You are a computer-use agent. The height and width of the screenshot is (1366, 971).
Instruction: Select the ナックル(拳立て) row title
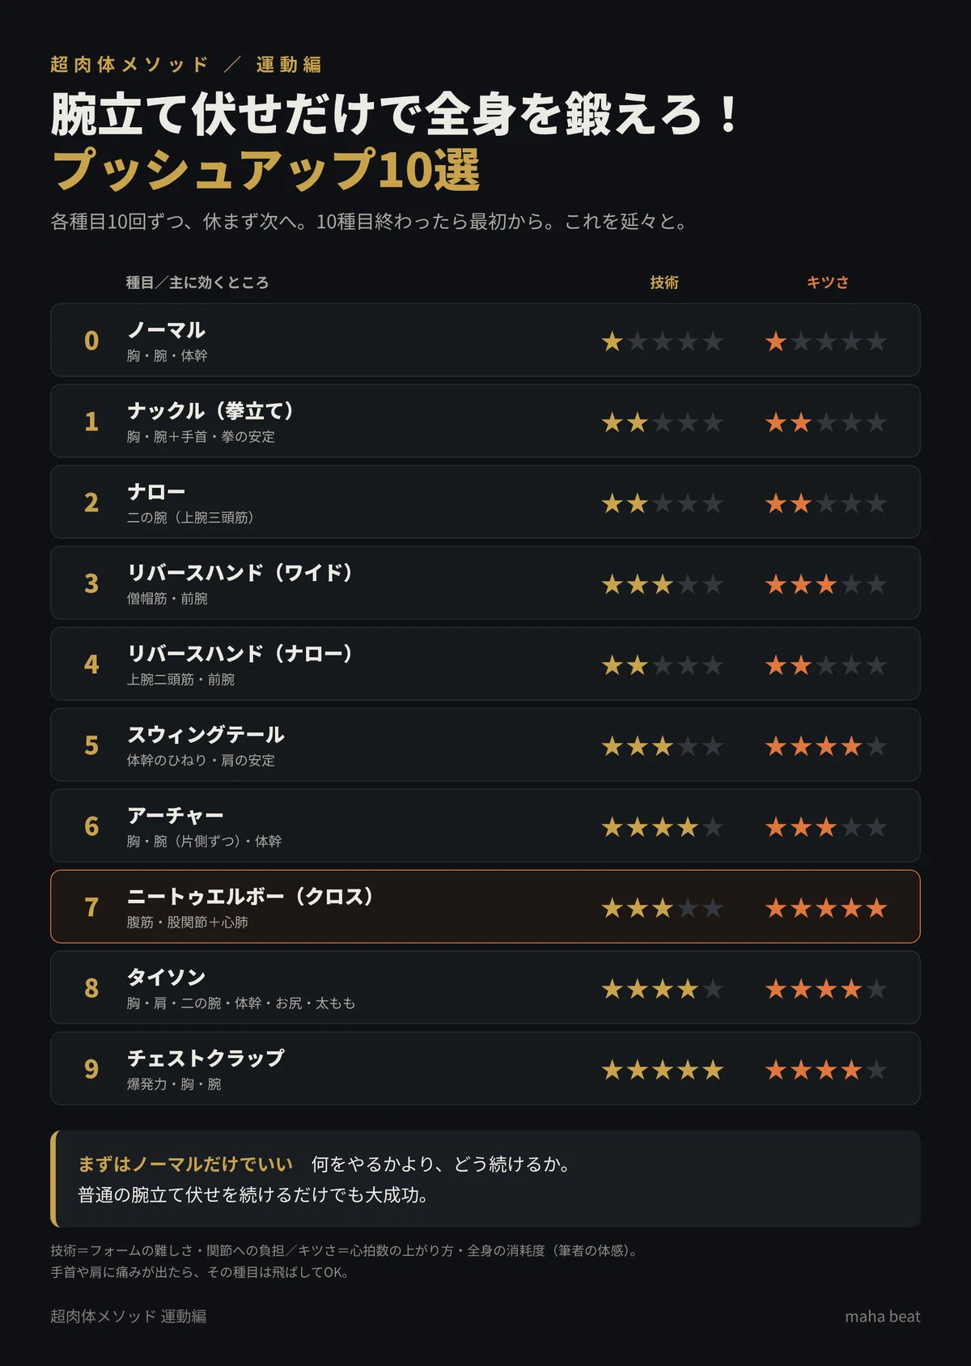[210, 411]
